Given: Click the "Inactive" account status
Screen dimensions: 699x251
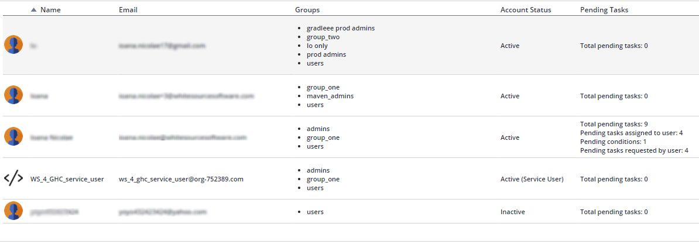Looking at the screenshot, I should pos(512,212).
